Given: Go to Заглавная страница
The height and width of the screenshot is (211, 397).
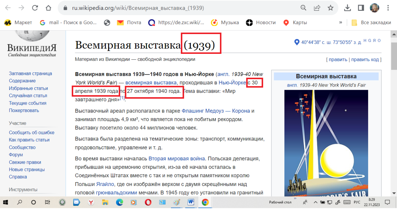Looking at the screenshot, I should pyautogui.click(x=30, y=73).
